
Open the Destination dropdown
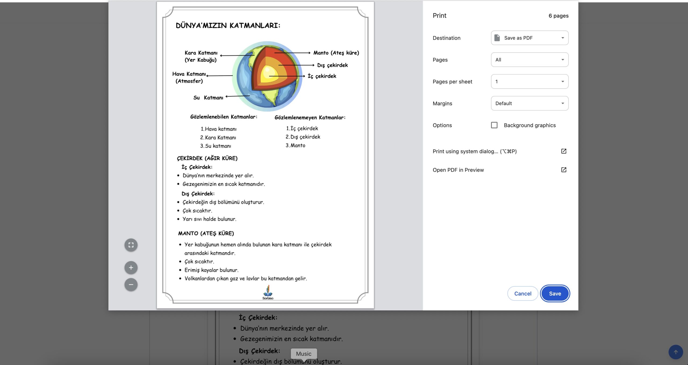[529, 38]
